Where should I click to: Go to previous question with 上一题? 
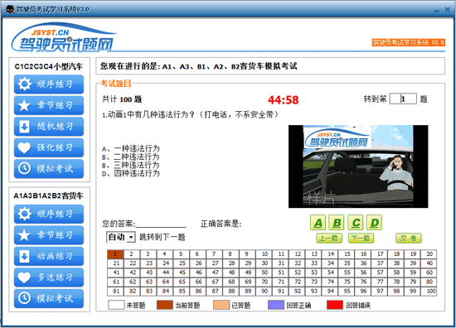pos(329,239)
